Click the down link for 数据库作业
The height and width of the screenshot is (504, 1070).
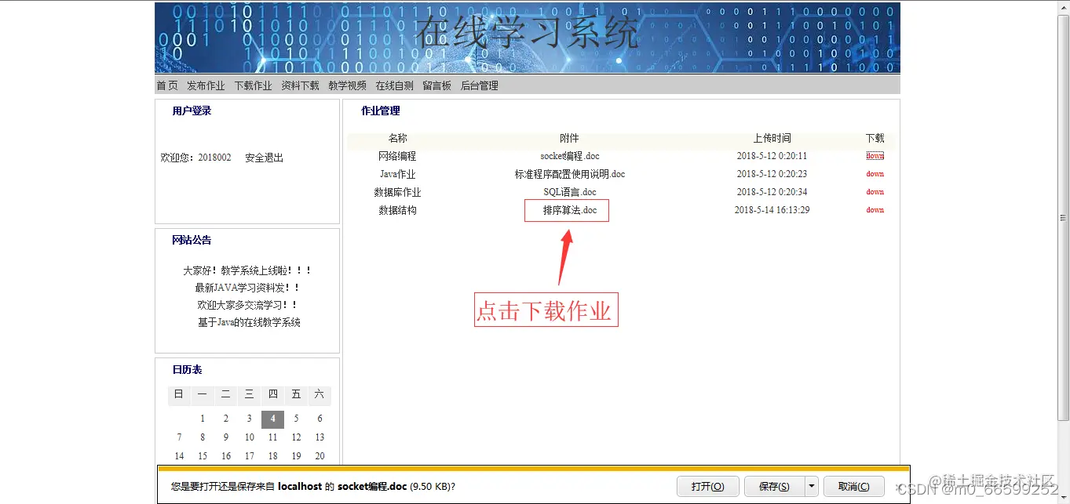pos(875,191)
